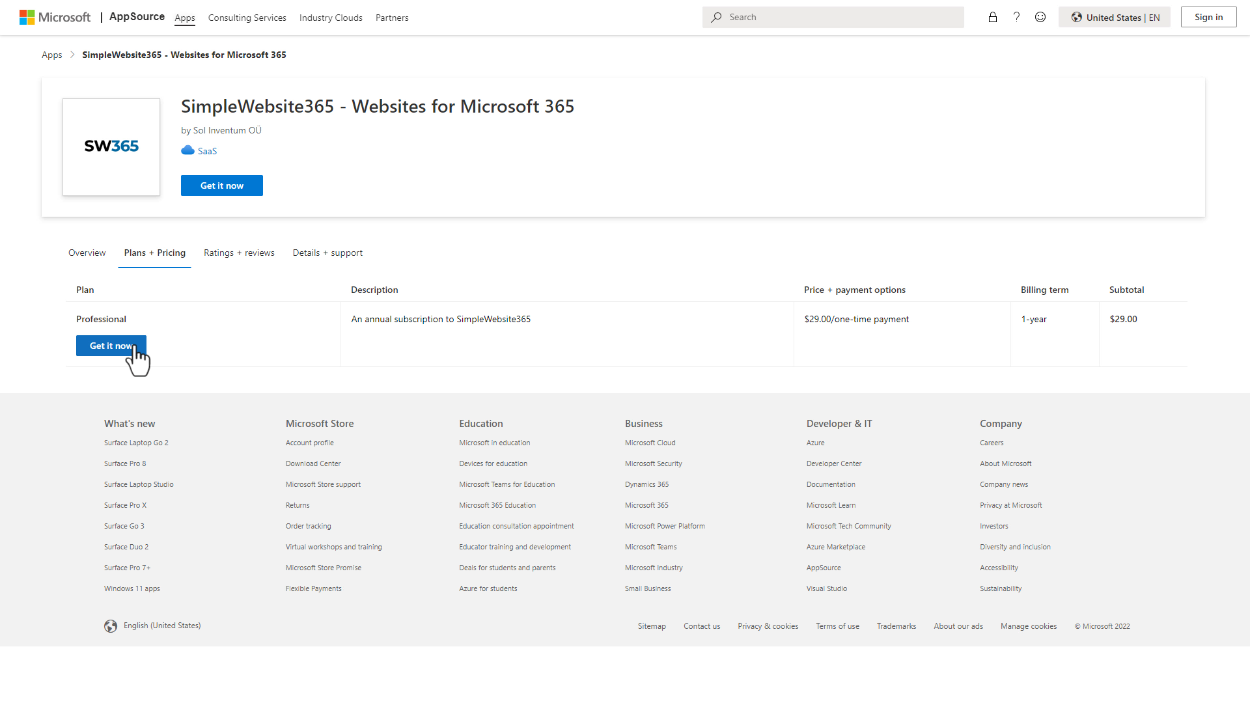
Task: Open Manage cookies link
Action: click(x=1029, y=626)
